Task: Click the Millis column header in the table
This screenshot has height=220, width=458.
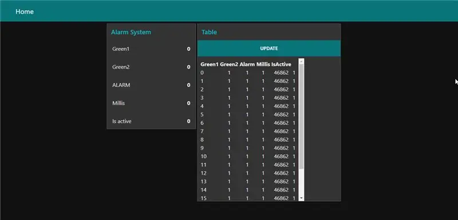Action: pyautogui.click(x=263, y=64)
